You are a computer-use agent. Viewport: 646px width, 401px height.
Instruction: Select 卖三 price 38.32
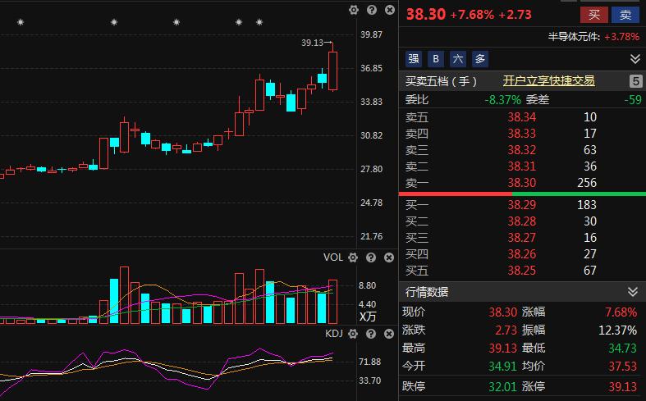pyautogui.click(x=521, y=150)
